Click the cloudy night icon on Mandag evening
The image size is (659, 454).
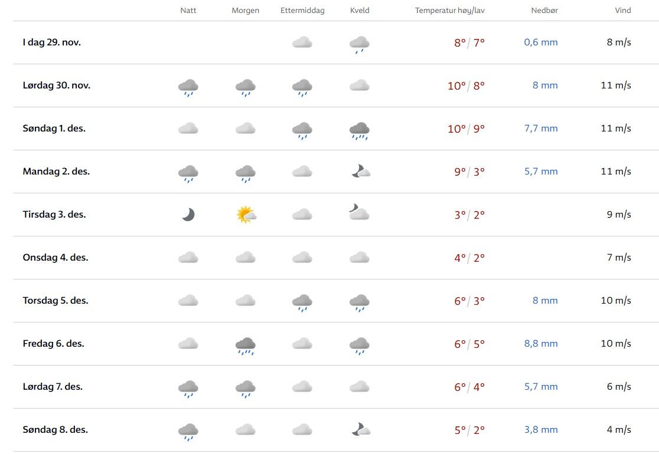pyautogui.click(x=360, y=172)
